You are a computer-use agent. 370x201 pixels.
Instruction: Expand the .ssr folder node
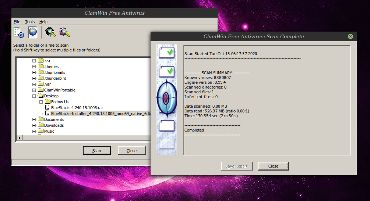click(x=34, y=61)
